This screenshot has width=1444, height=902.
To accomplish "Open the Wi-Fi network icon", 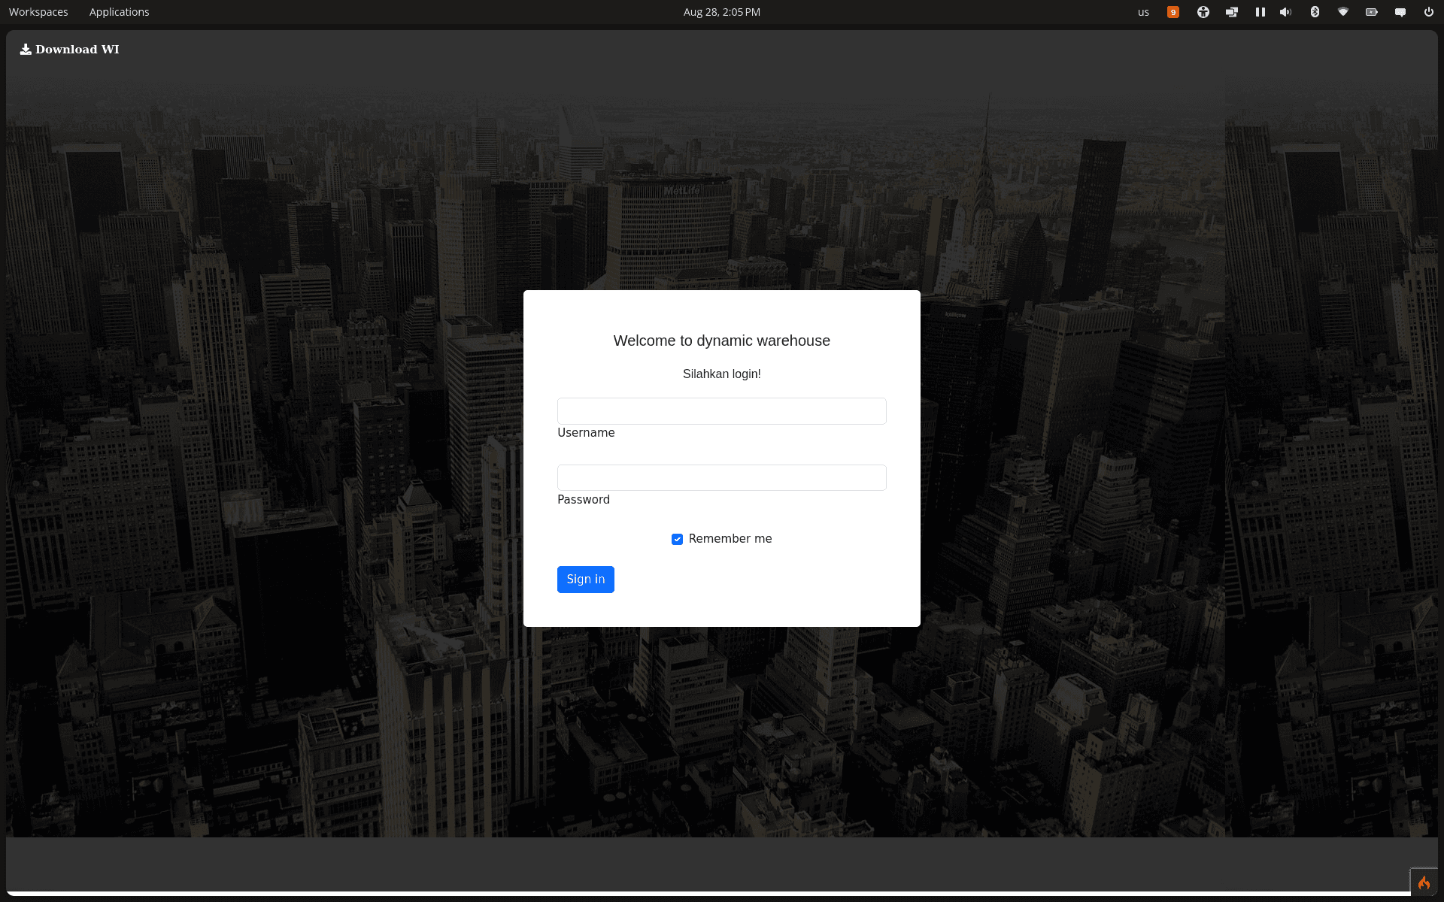I will click(1342, 12).
